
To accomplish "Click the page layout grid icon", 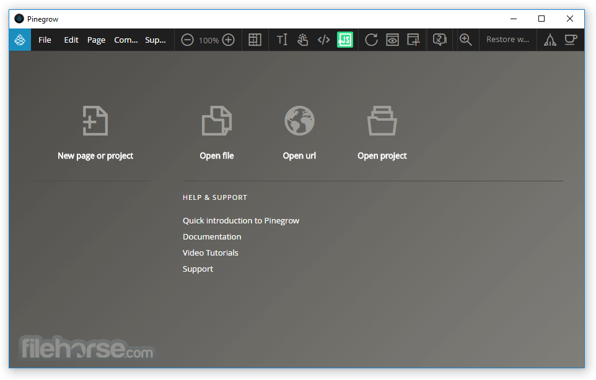I will pos(255,40).
